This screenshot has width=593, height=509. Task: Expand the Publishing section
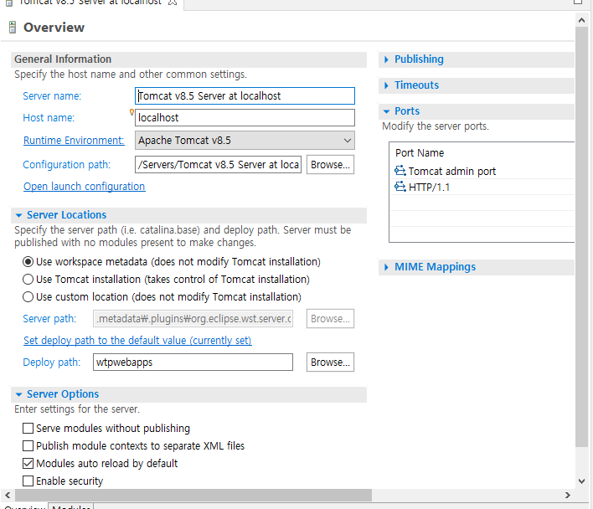pos(386,59)
